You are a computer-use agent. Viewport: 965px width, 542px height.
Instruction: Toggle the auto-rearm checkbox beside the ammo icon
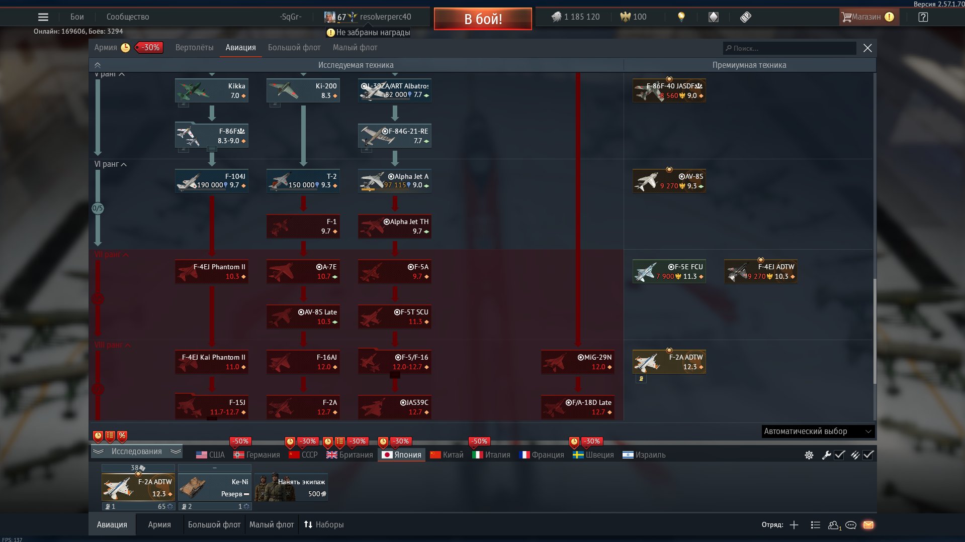(868, 455)
